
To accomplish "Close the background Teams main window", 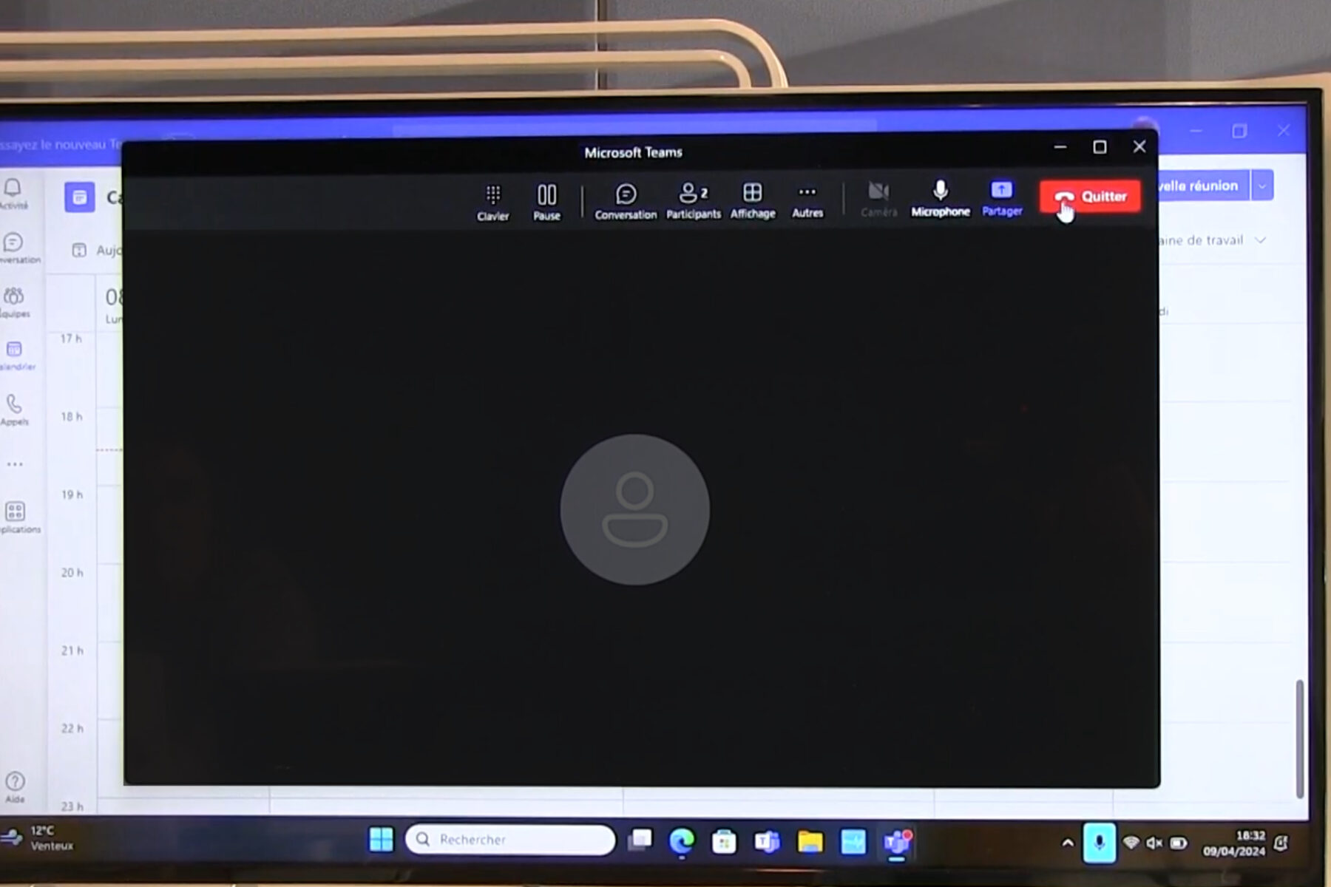I will 1283,131.
